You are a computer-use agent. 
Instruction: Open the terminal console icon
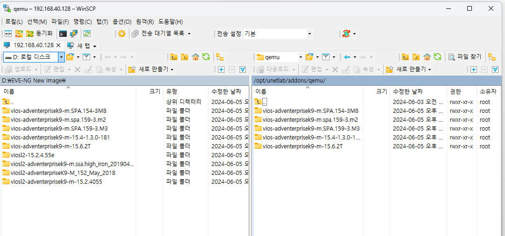coord(63,34)
